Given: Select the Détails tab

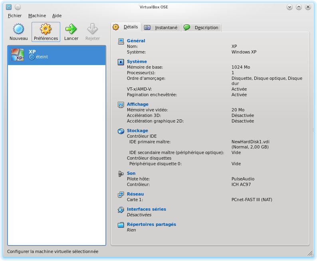Looking at the screenshot, I should pyautogui.click(x=126, y=27).
